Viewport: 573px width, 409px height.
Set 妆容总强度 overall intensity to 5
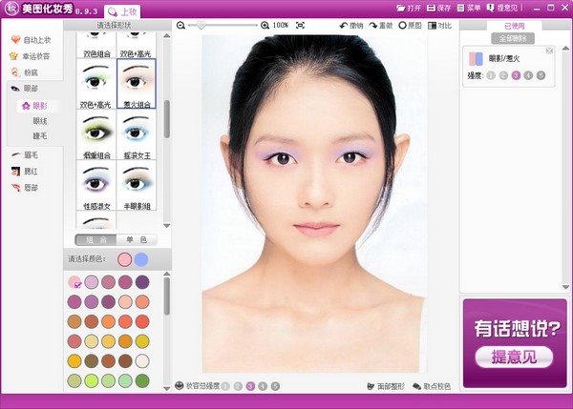[276, 386]
